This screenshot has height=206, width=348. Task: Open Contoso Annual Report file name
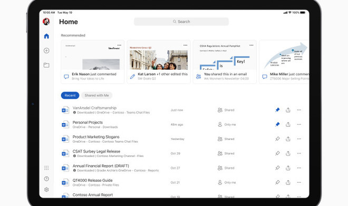93,195
